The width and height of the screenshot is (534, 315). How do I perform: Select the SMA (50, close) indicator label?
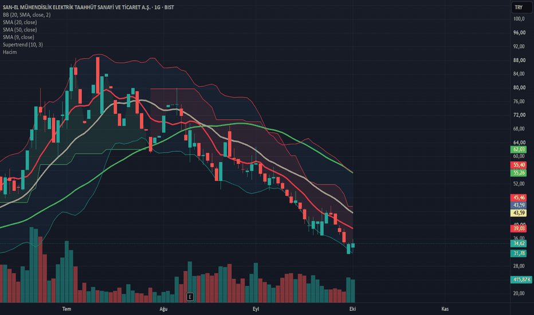pos(19,30)
